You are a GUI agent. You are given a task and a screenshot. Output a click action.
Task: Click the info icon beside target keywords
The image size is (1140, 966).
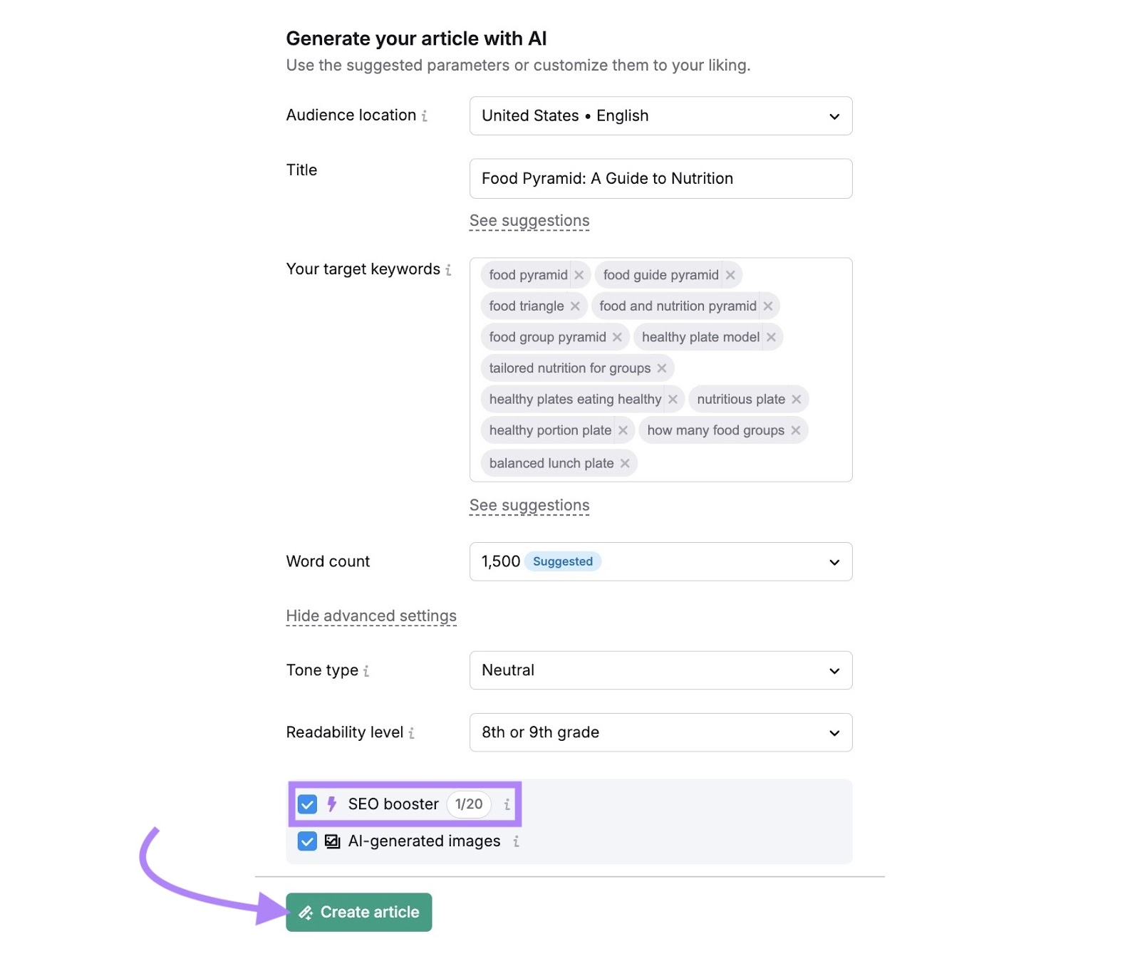pyautogui.click(x=449, y=270)
